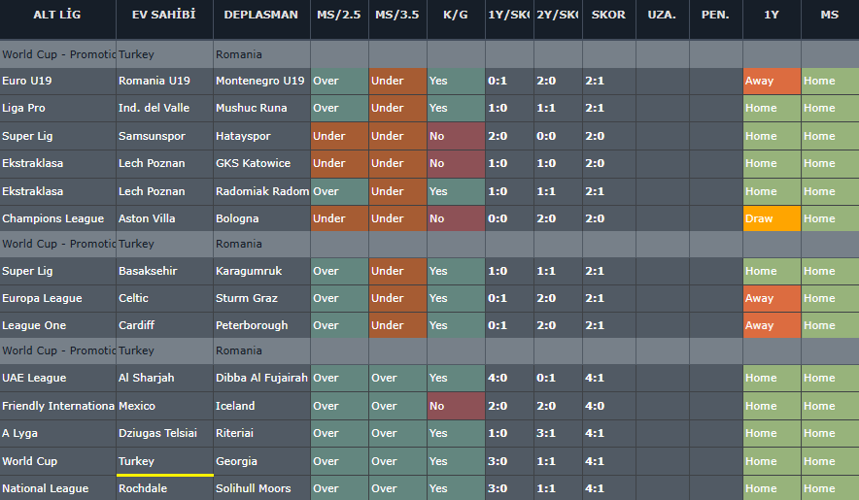The height and width of the screenshot is (500, 859).
Task: Click the K/G column header
Action: point(456,19)
